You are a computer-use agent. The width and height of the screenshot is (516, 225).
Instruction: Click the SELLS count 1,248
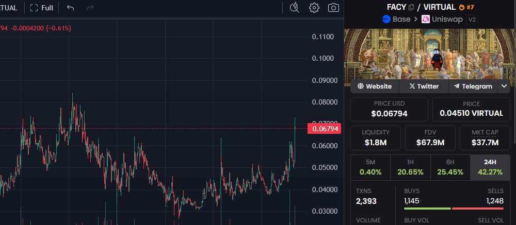click(x=495, y=201)
